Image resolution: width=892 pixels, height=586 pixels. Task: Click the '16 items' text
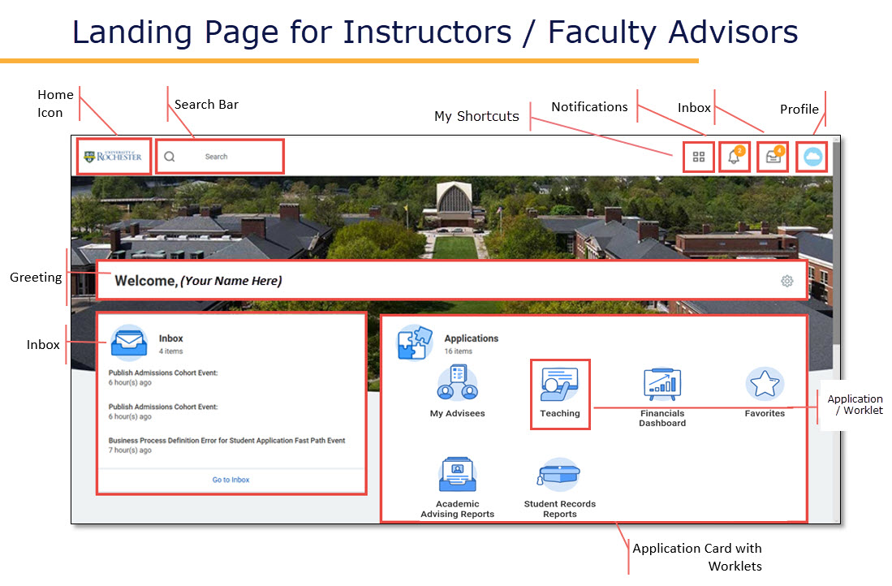[x=458, y=351]
